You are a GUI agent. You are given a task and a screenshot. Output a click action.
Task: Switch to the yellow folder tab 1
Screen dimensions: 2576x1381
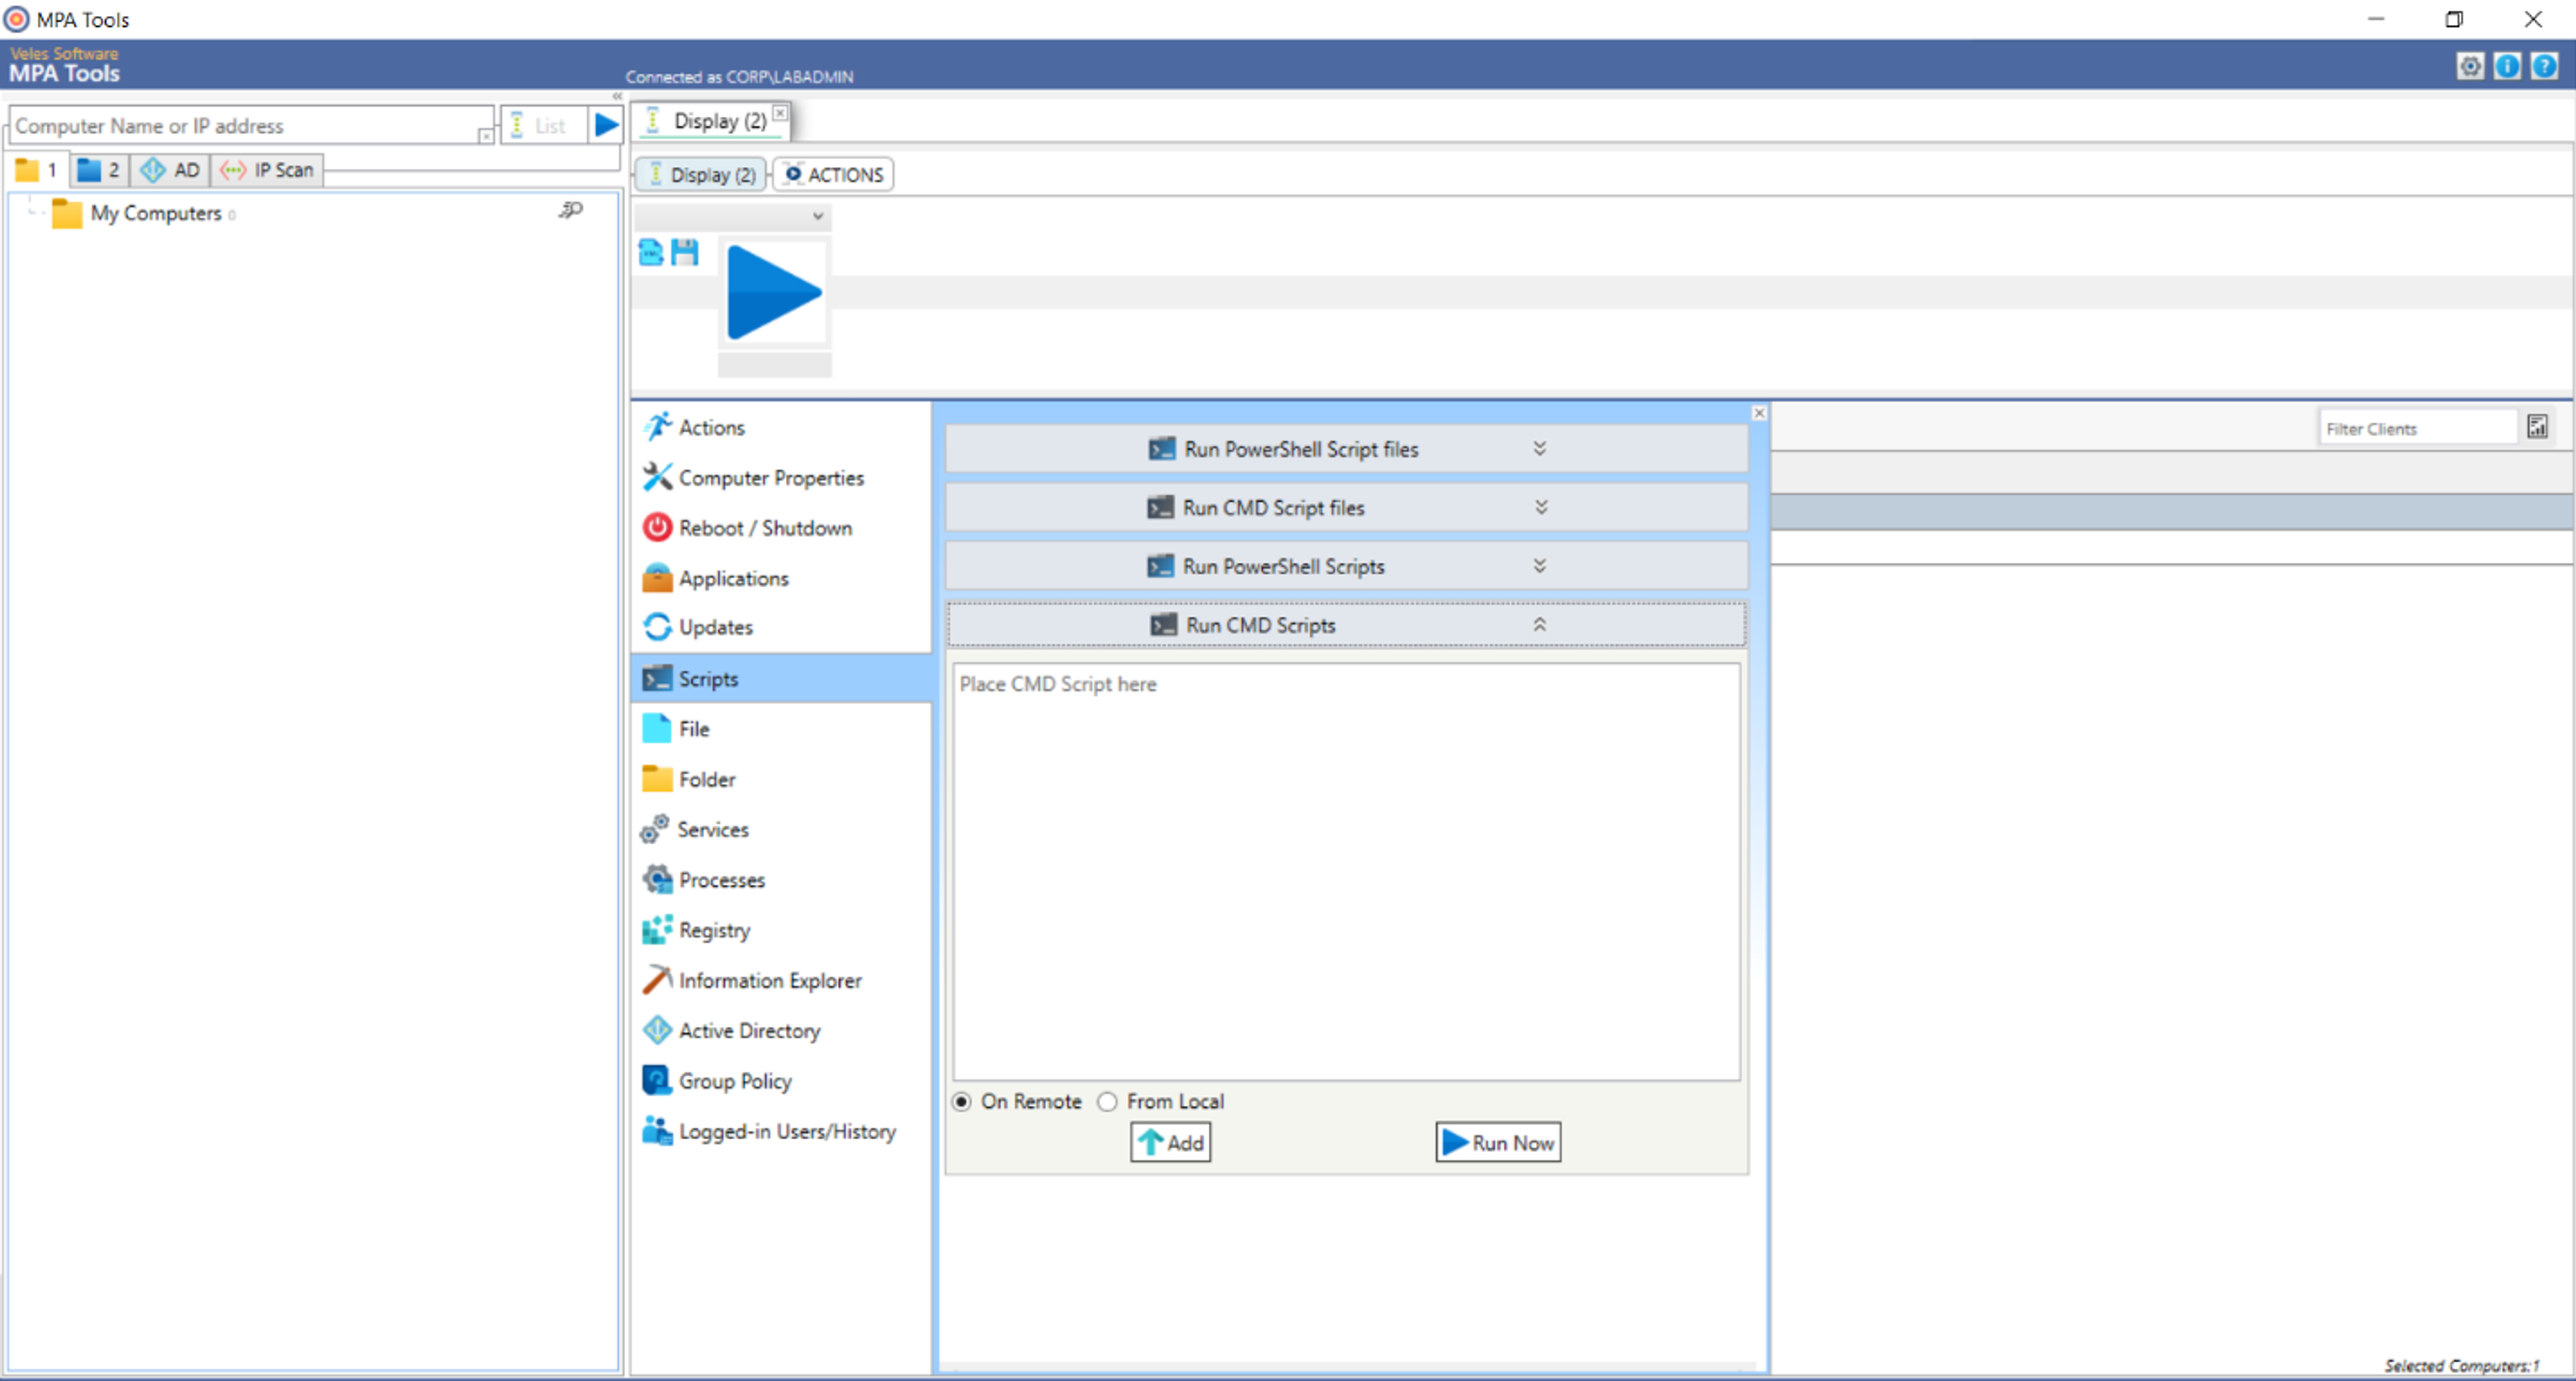pos(37,170)
